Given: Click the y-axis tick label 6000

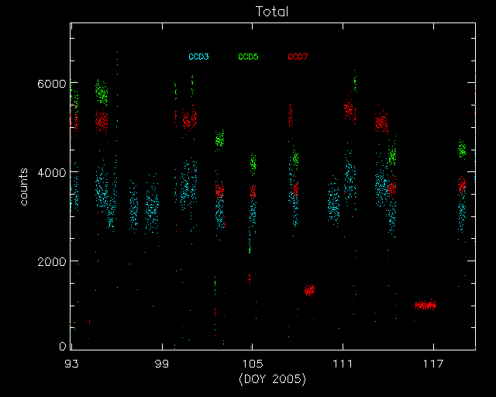Looking at the screenshot, I should 52,84.
